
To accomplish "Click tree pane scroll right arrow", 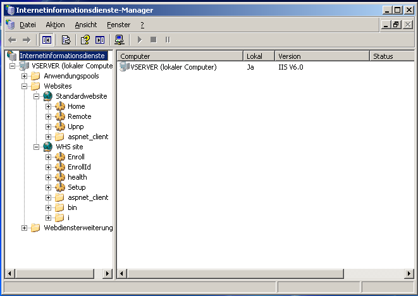I will [108, 274].
